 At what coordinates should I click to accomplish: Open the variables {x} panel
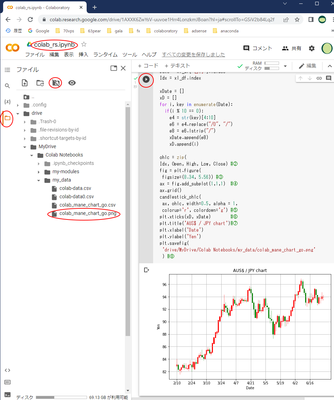click(7, 102)
